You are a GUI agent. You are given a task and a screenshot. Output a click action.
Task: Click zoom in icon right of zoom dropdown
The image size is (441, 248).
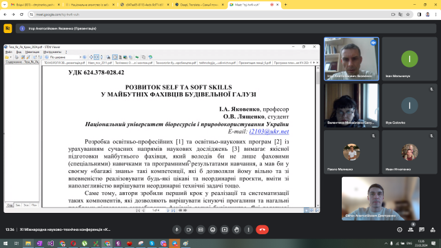tap(84, 57)
